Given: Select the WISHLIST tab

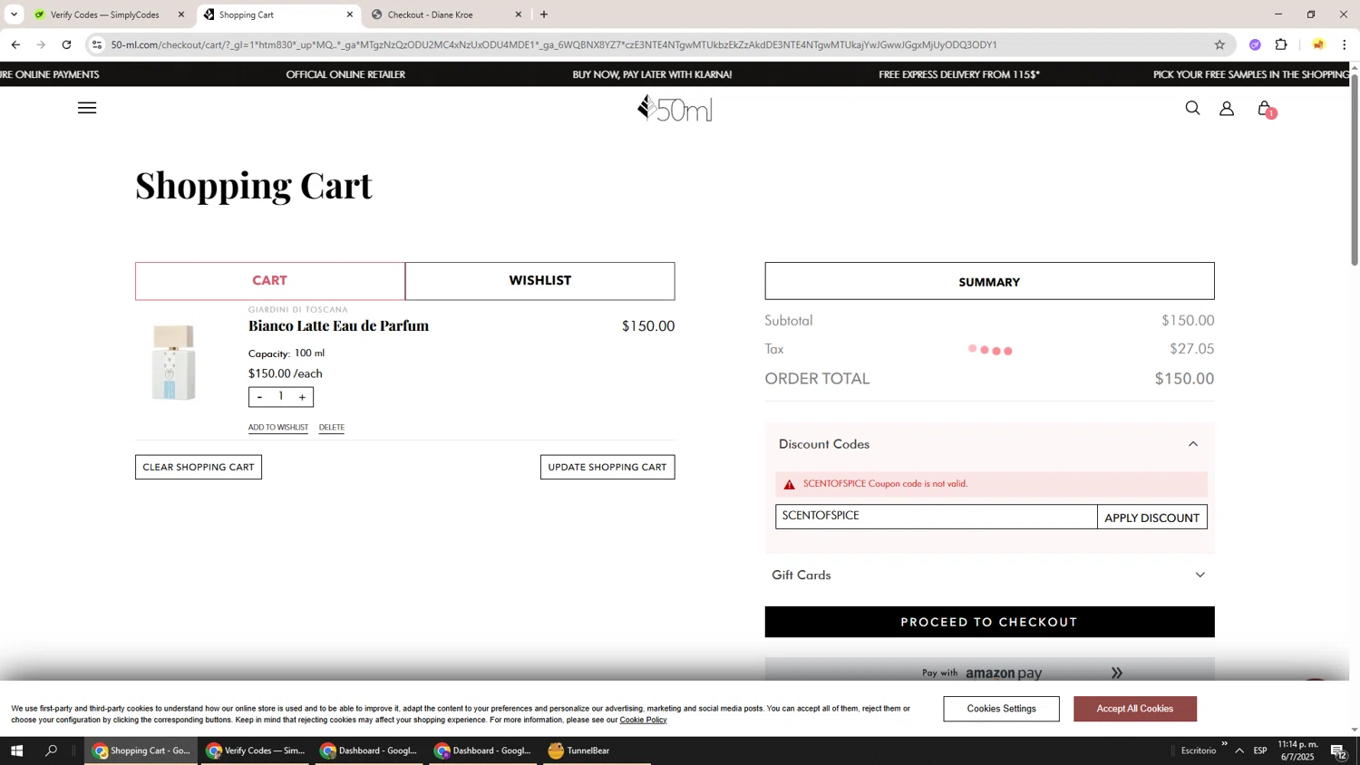Looking at the screenshot, I should pos(540,281).
